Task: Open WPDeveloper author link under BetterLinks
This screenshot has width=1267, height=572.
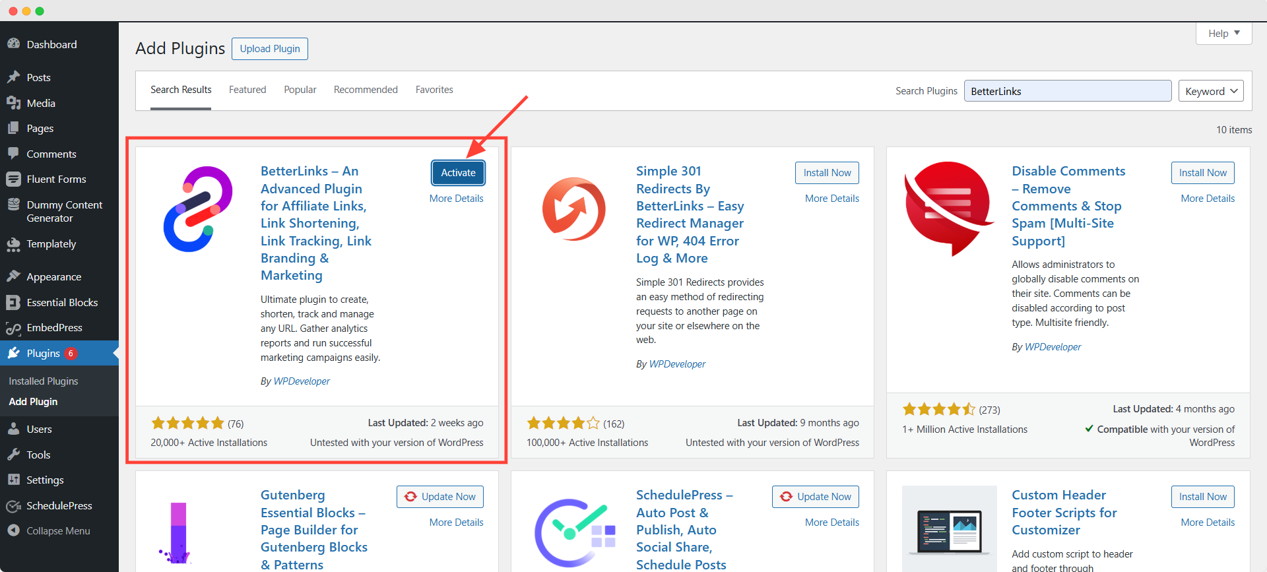Action: [302, 381]
